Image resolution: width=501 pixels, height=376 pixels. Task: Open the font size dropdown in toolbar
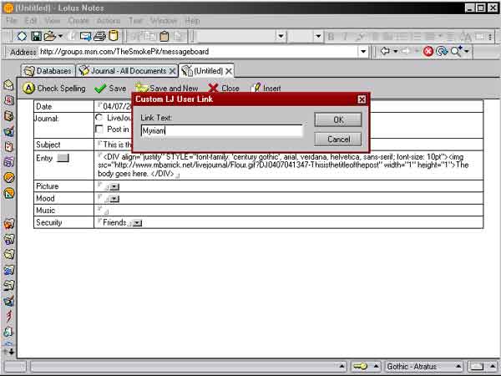(x=317, y=36)
